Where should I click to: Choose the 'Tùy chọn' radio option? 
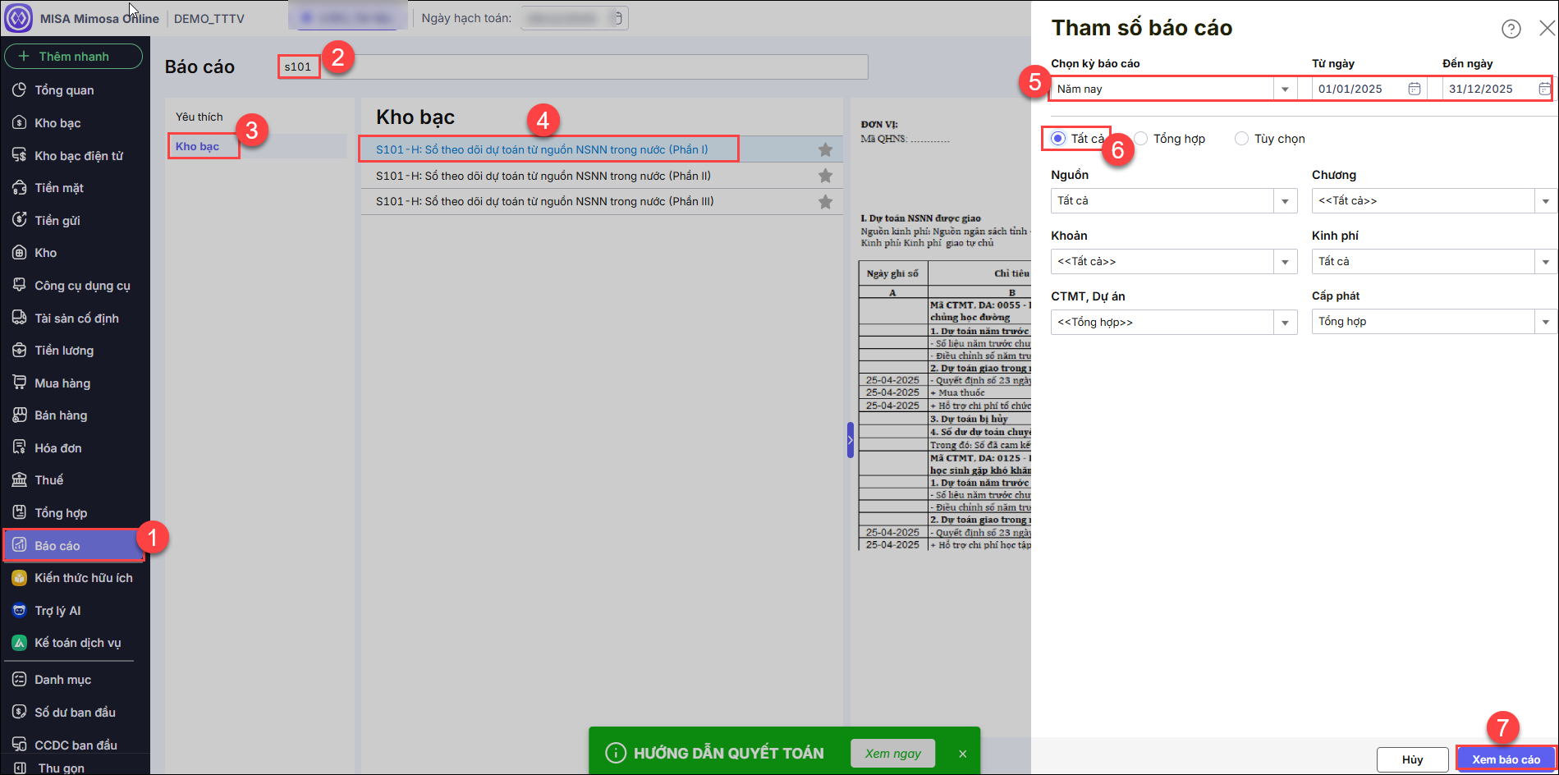point(1241,139)
